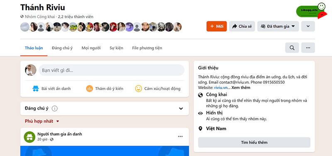Open the Đáng chú ý tab
Screen dimensions: 332x156
pos(62,48)
